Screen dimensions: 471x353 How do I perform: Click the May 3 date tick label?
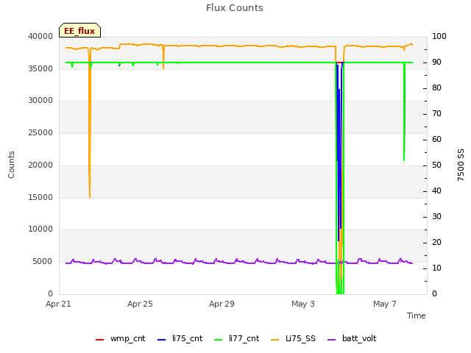pyautogui.click(x=303, y=304)
